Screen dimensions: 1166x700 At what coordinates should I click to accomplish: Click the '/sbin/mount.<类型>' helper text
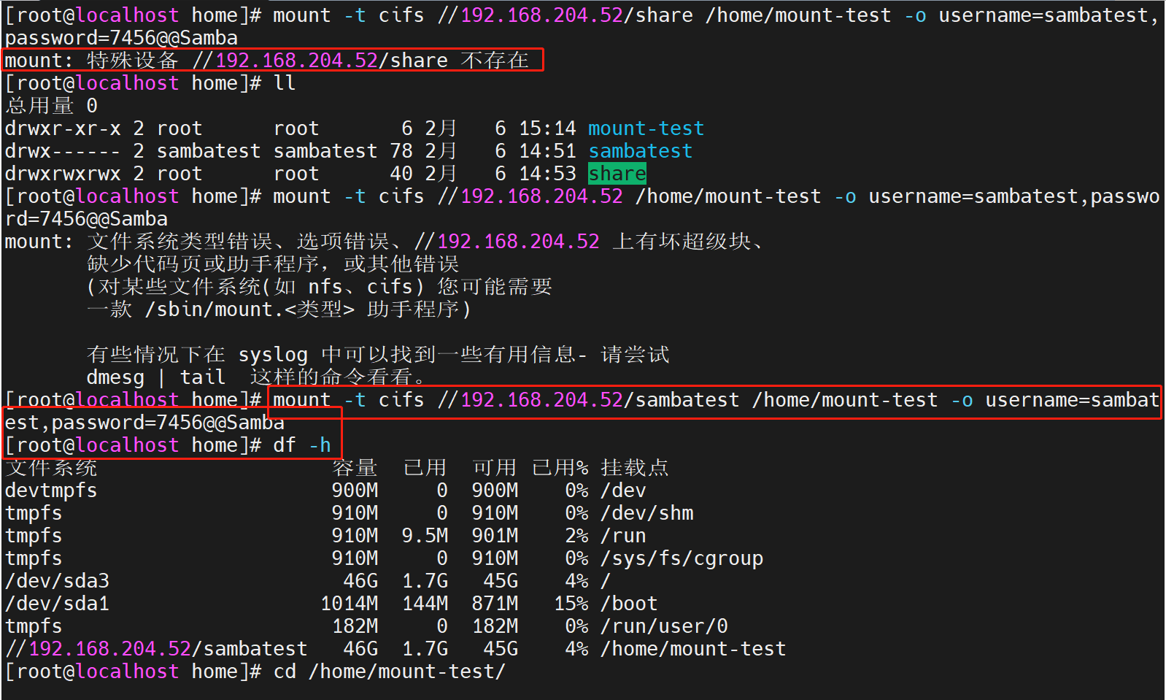(x=250, y=309)
